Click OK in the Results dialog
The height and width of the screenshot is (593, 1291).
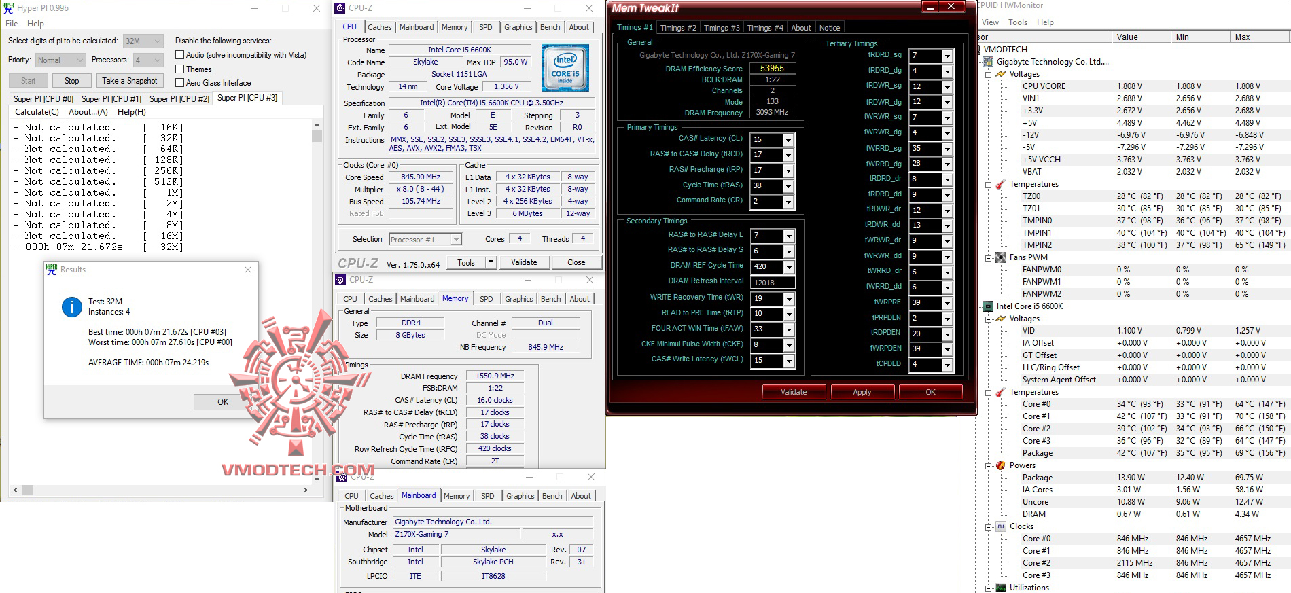[223, 402]
